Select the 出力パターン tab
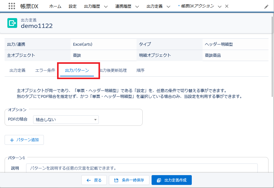274x188 pixels. point(77,70)
